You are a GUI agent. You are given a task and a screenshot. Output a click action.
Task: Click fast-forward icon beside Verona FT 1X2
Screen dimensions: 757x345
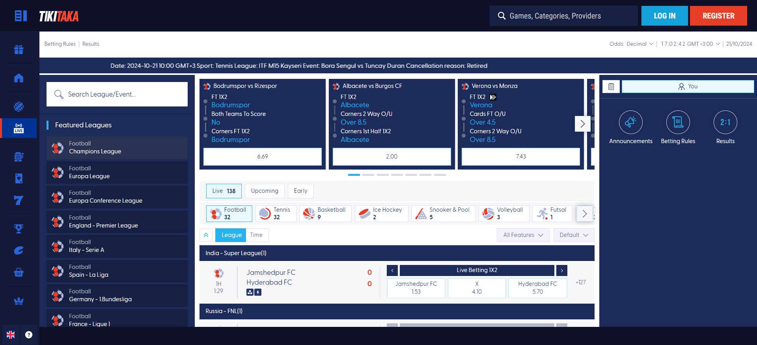493,97
